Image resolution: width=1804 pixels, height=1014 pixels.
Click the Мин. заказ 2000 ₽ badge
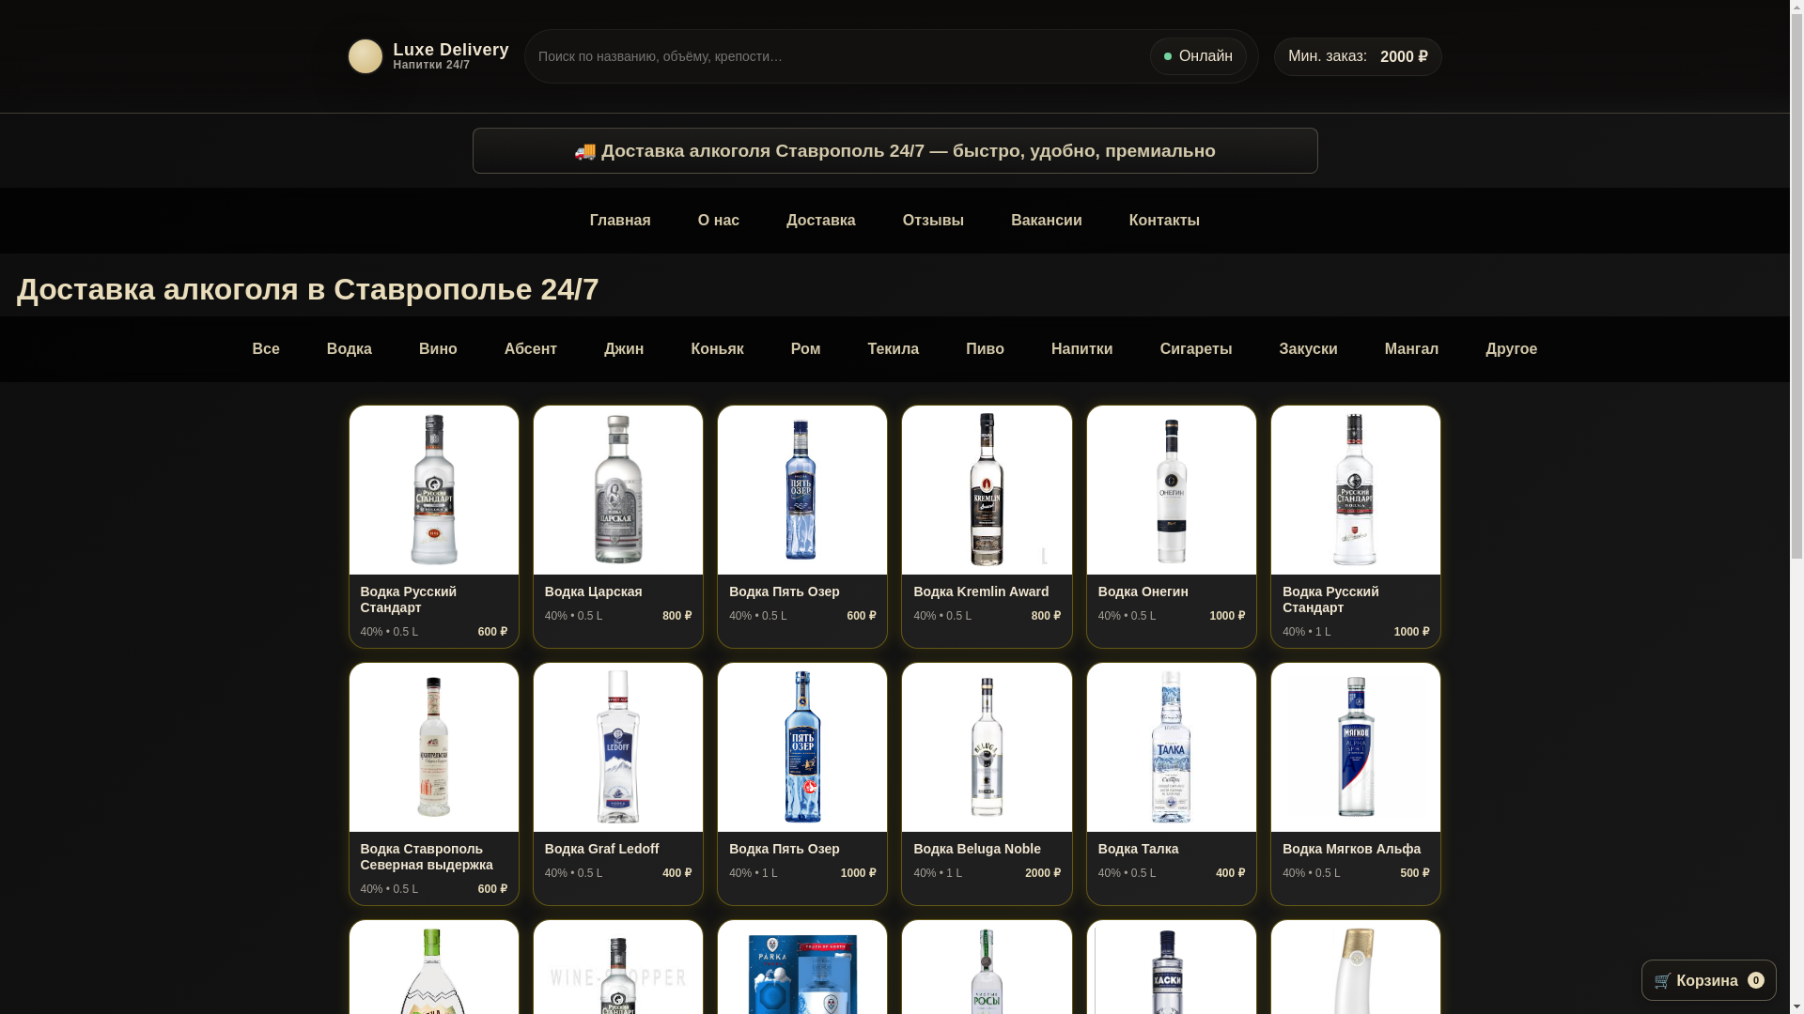tap(1358, 57)
